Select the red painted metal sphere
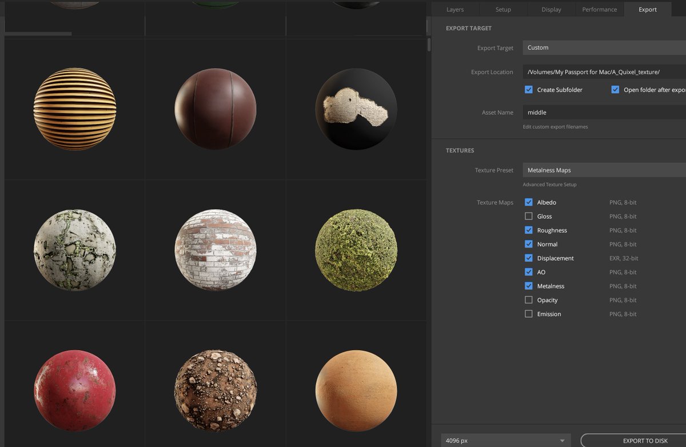This screenshot has width=686, height=447. (x=75, y=391)
